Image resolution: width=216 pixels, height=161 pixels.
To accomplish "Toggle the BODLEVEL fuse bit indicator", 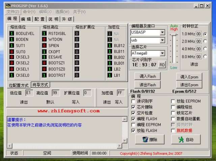I will coord(11,33).
